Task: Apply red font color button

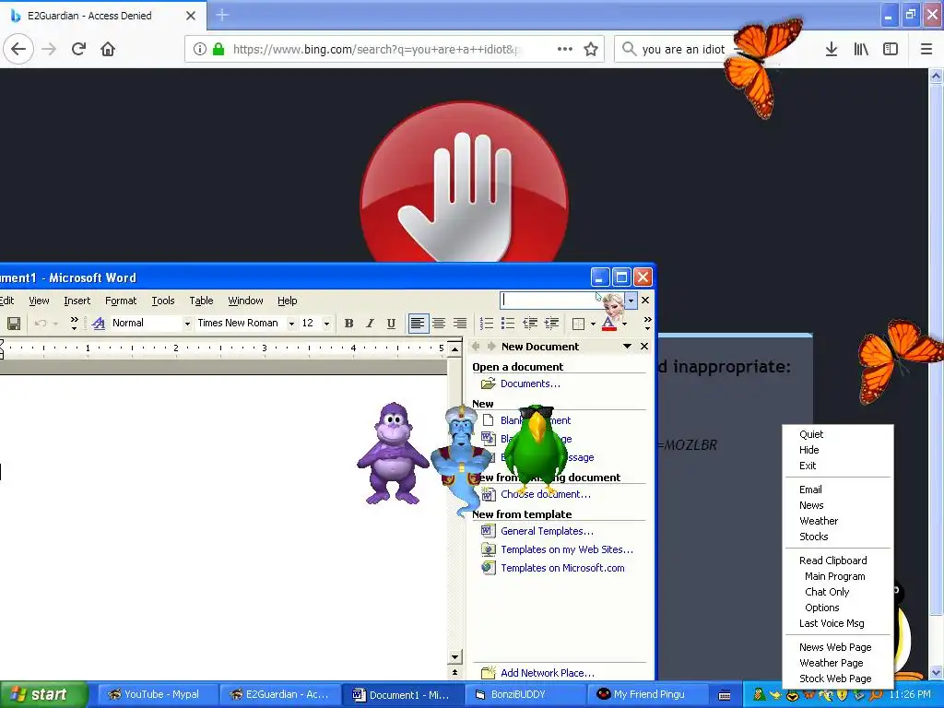Action: tap(608, 324)
